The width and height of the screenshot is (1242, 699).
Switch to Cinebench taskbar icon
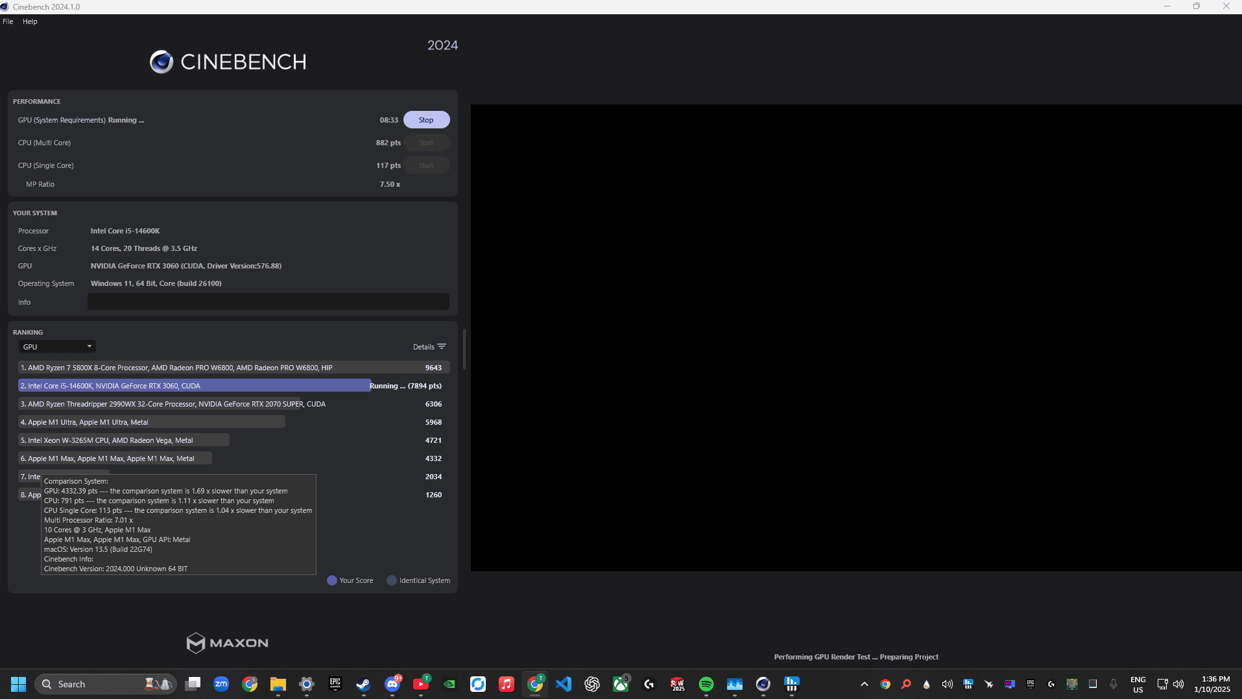763,684
